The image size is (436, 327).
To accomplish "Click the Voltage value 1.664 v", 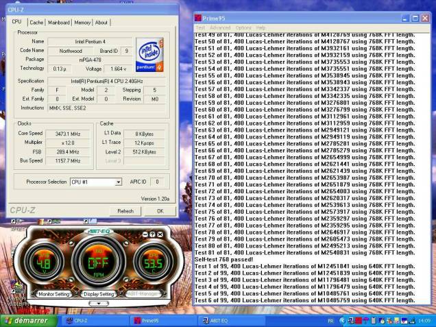I will [118, 69].
